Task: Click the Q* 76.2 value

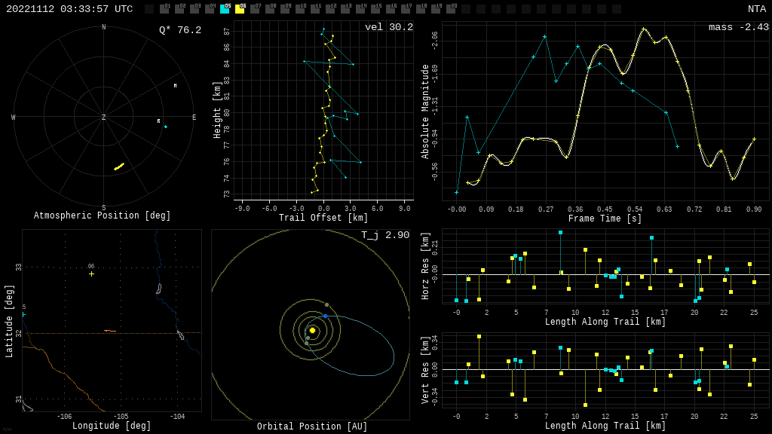Action: 179,30
